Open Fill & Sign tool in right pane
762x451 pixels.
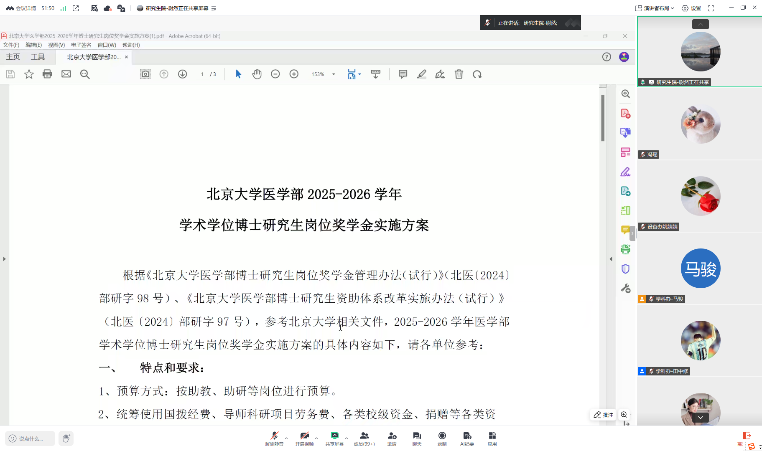pos(625,172)
